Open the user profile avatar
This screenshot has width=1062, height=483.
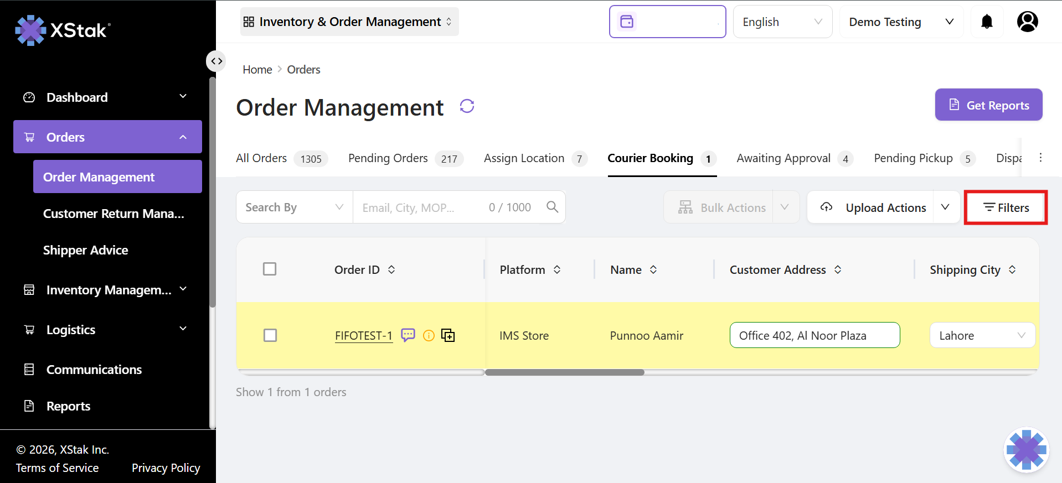pyautogui.click(x=1027, y=22)
